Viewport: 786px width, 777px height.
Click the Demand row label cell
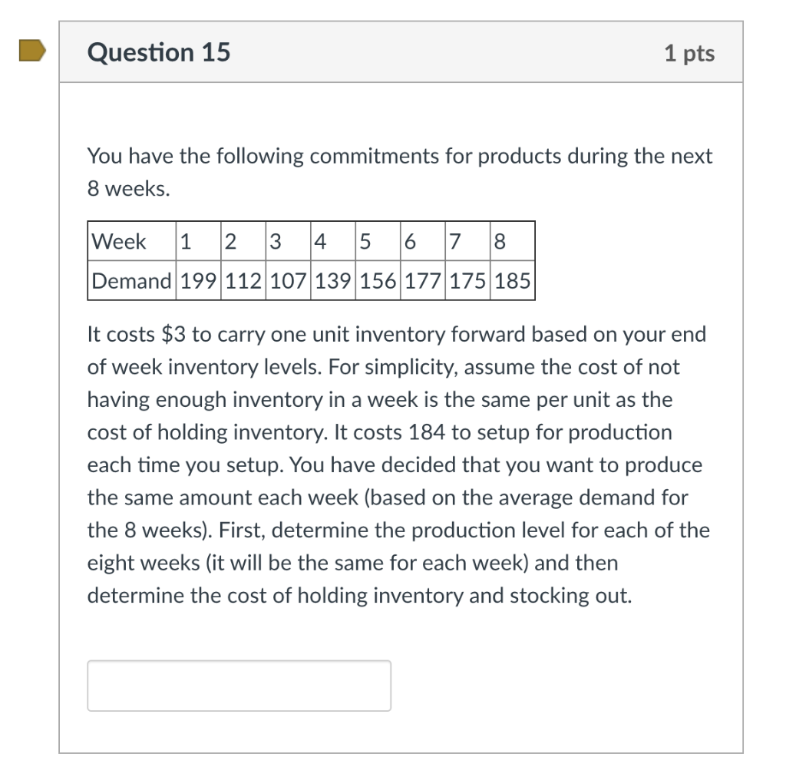(x=130, y=281)
